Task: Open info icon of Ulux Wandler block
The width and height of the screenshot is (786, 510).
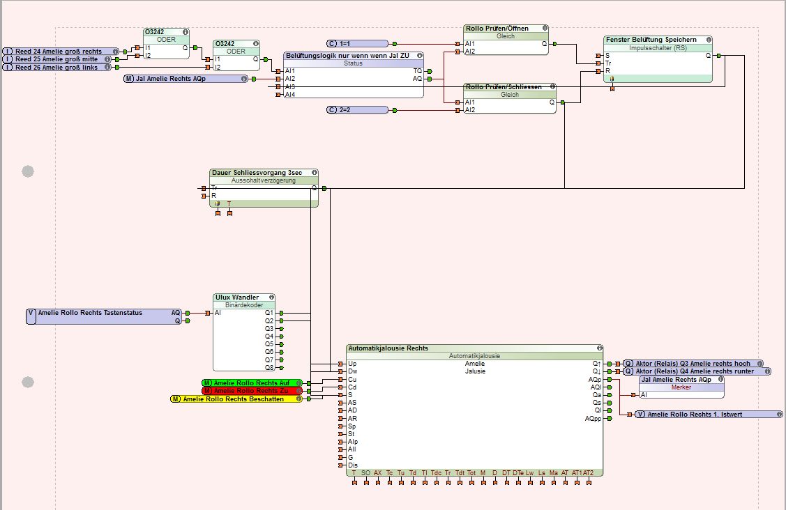Action: coord(272,297)
